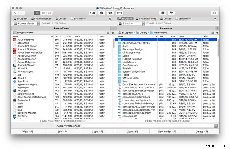Select com.adobe.CSXS.4 plist file

[166, 94]
